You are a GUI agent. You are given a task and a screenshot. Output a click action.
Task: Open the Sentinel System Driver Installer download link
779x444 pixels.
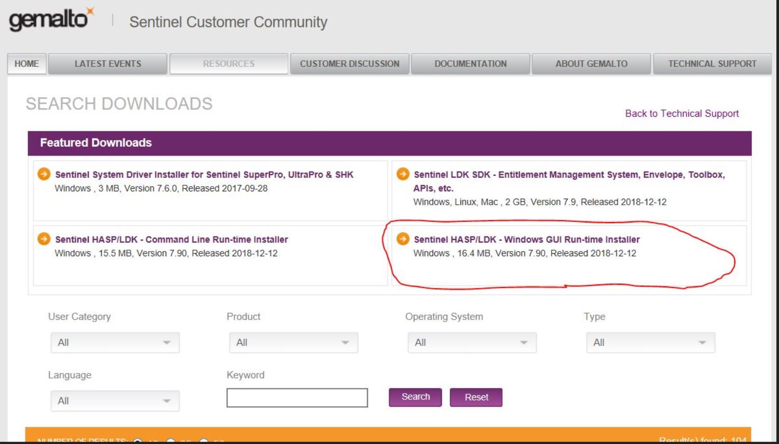click(204, 175)
